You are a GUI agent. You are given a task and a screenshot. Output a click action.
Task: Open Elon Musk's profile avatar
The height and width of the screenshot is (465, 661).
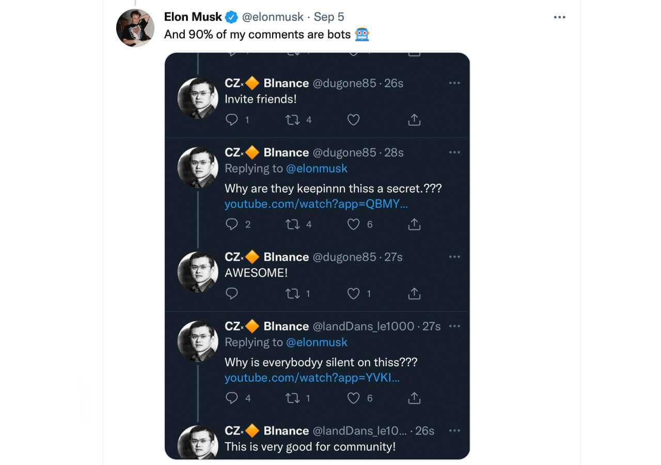[135, 27]
